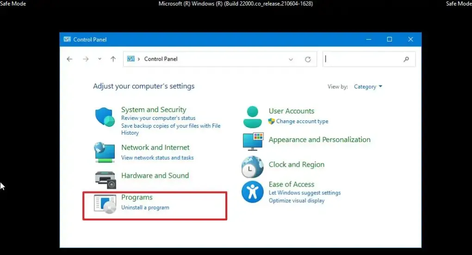Open the View by Category dropdown
472x255 pixels.
click(x=368, y=87)
